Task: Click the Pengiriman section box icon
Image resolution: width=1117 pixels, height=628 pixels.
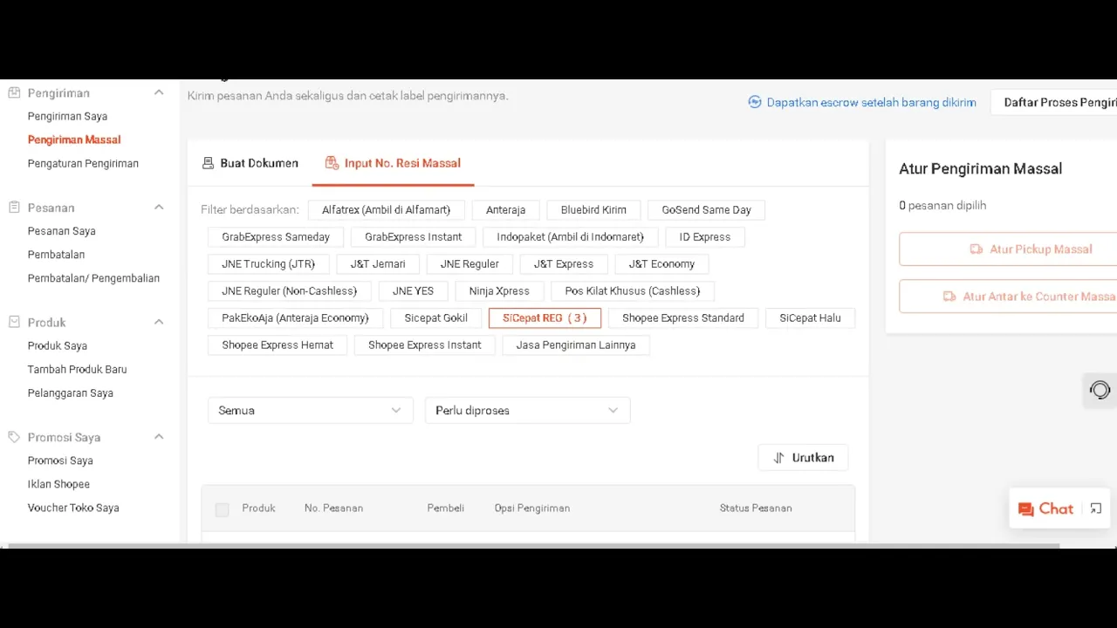Action: 14,92
